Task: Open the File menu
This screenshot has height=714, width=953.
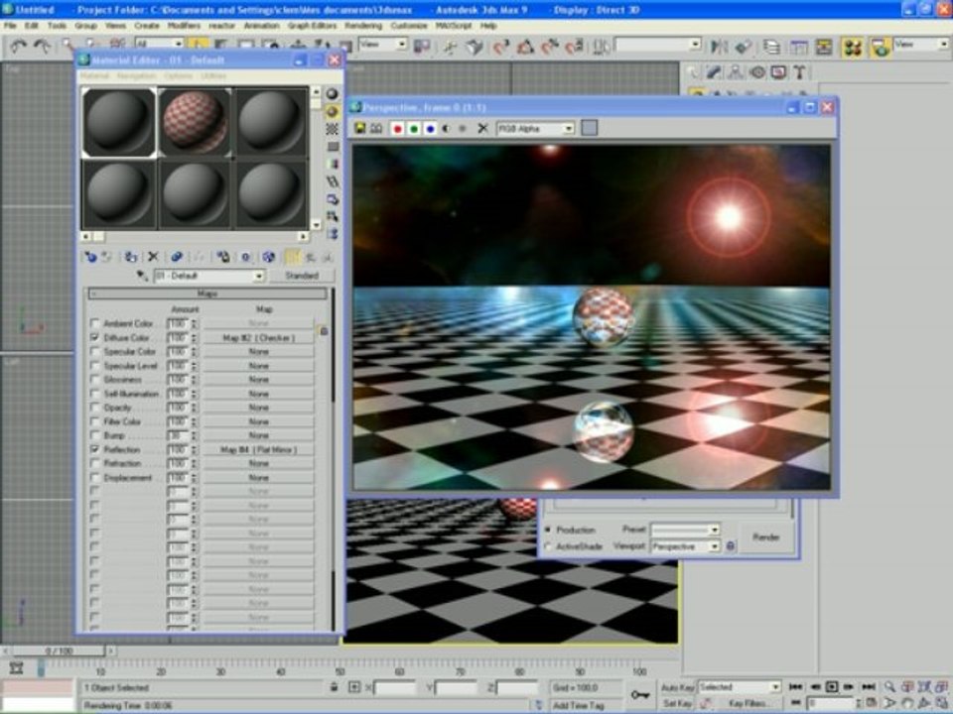Action: (x=10, y=26)
